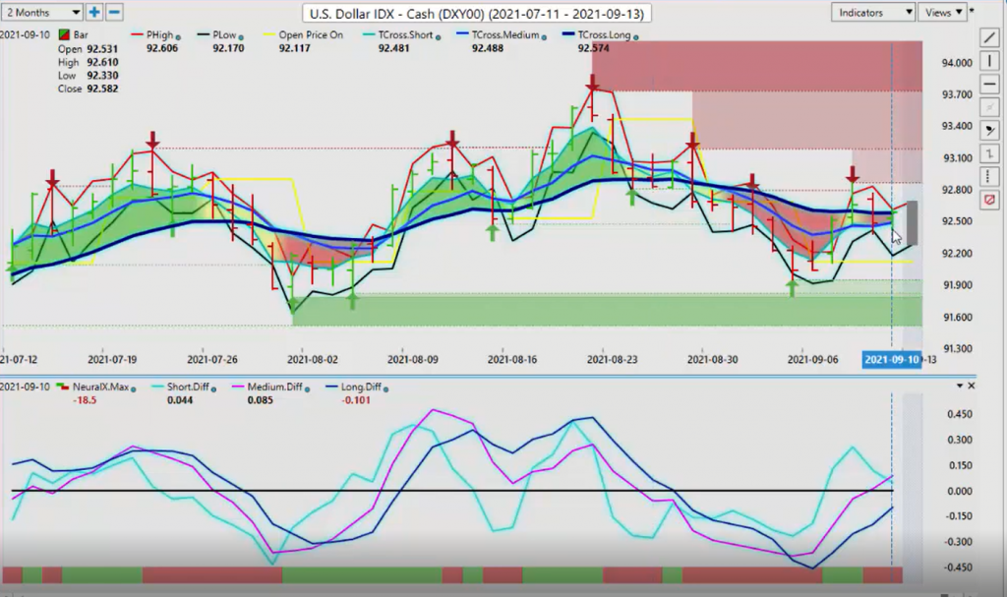Toggle the Long.Diff indicator dot
This screenshot has width=1007, height=597.
[x=385, y=388]
